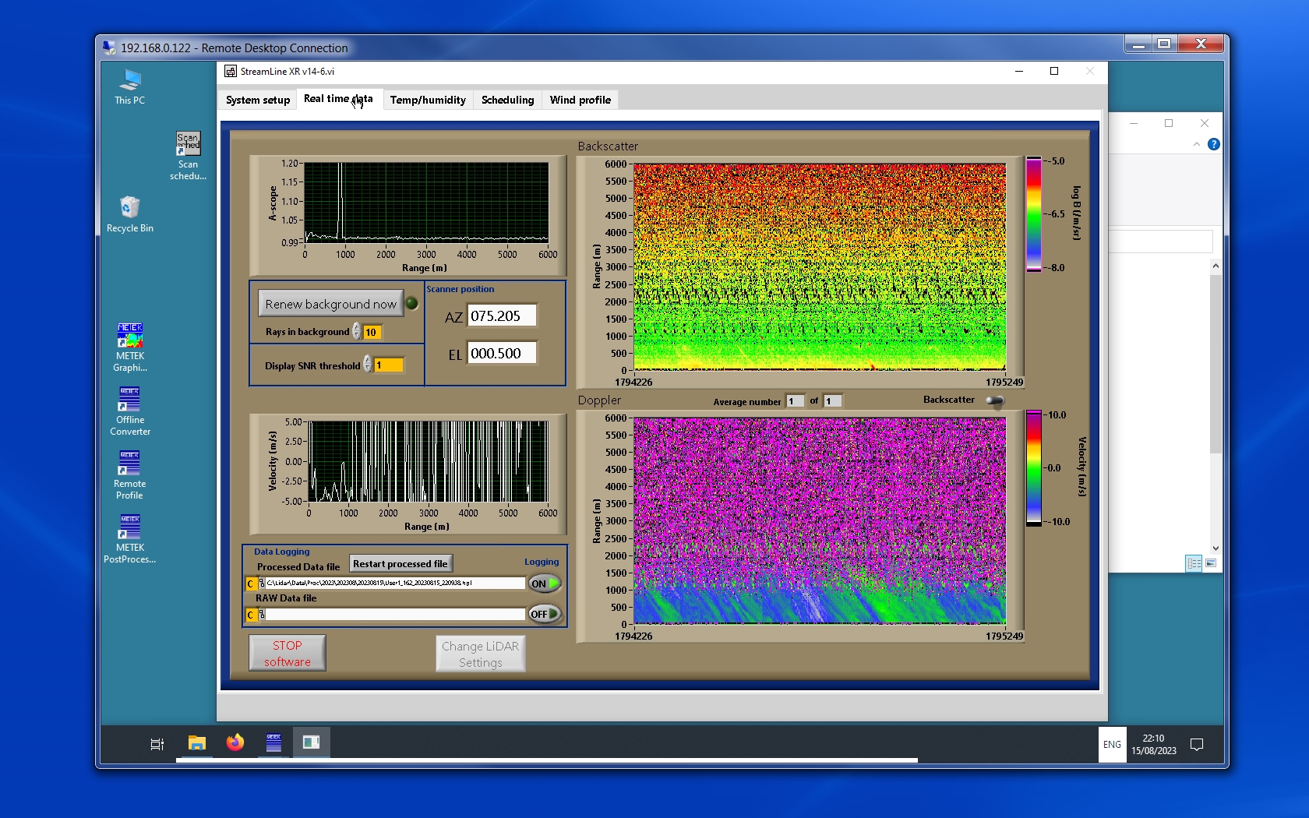Open the Scan scheduler desktop shortcut
Screen dimensions: 1309x818
188,144
